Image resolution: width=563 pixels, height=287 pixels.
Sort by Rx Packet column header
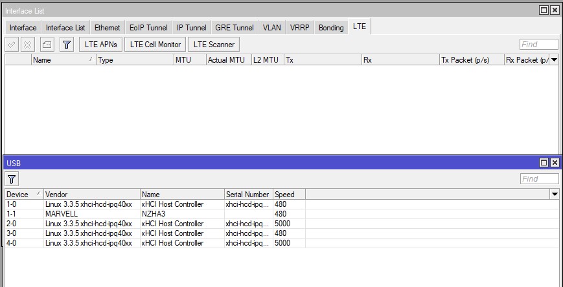coord(527,60)
